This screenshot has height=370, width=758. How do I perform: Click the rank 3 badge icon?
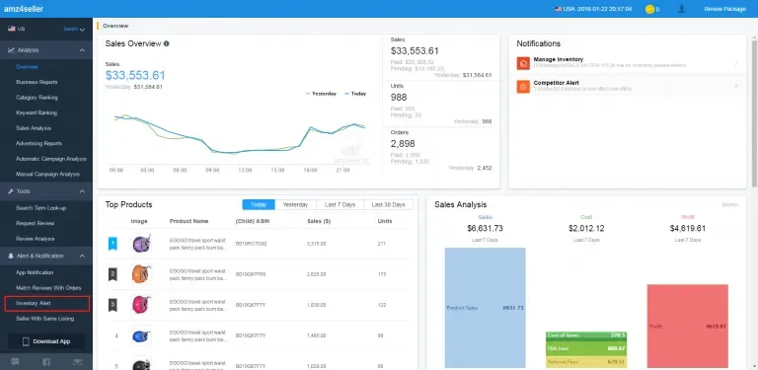113,305
